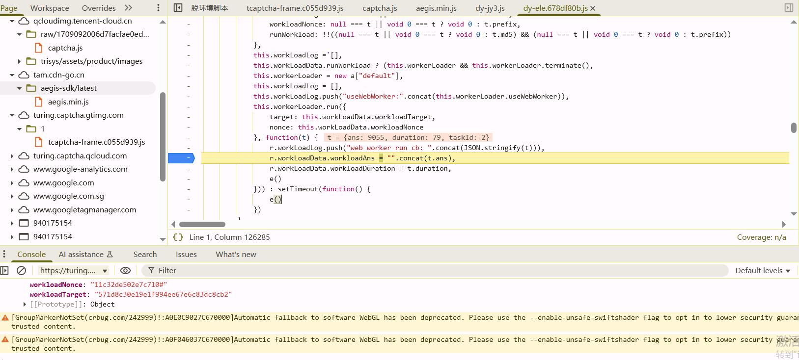
Task: Click the pretty-print curly braces icon
Action: [x=178, y=237]
